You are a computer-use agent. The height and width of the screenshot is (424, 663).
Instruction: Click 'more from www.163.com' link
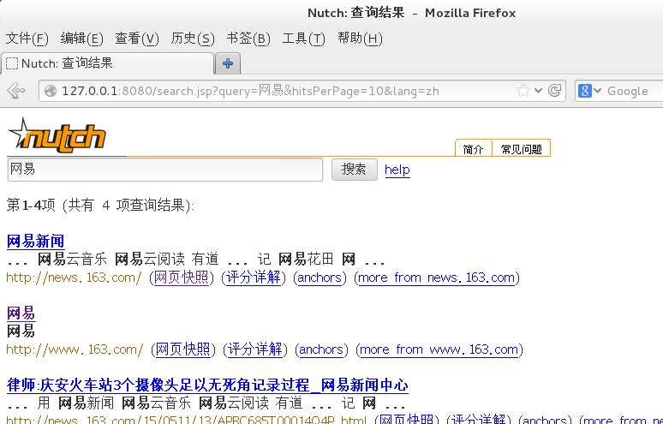click(439, 349)
